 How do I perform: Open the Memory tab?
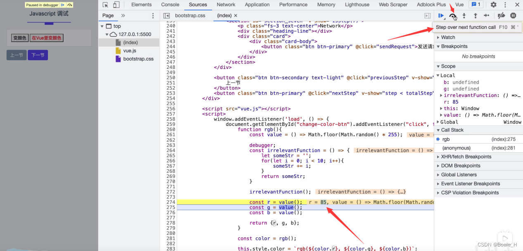pyautogui.click(x=326, y=5)
